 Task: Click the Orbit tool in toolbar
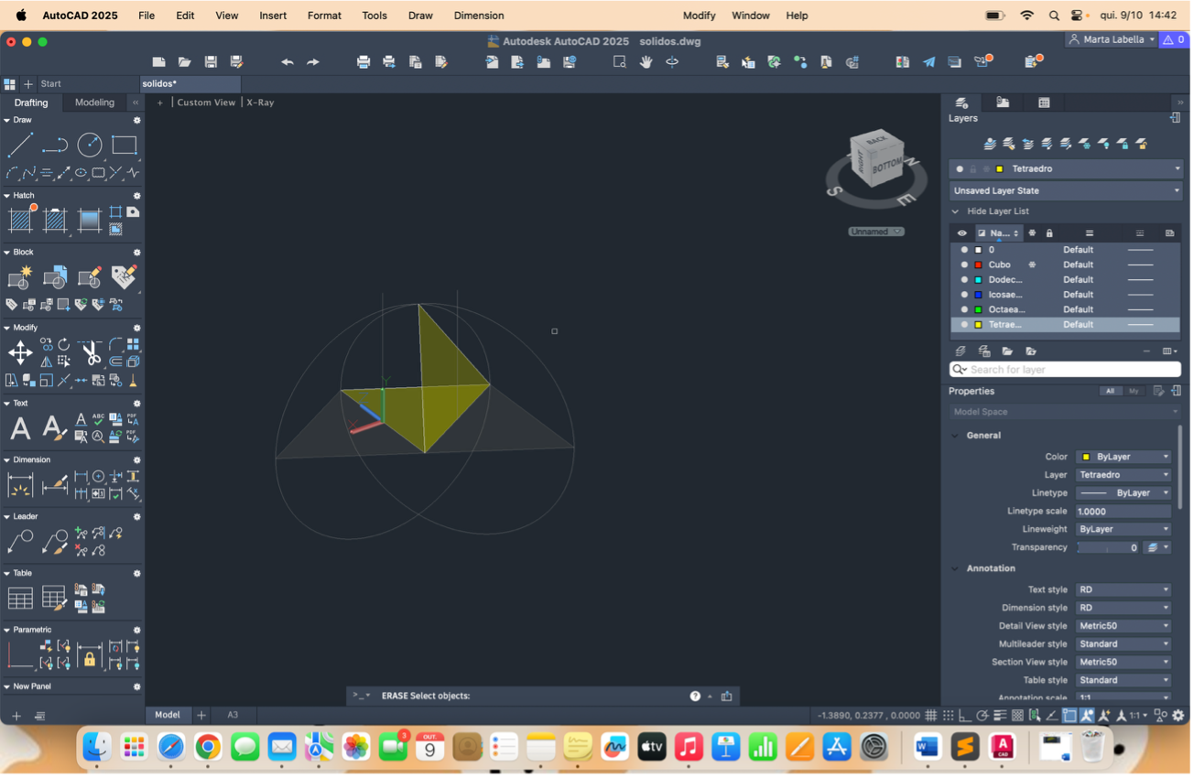click(672, 62)
